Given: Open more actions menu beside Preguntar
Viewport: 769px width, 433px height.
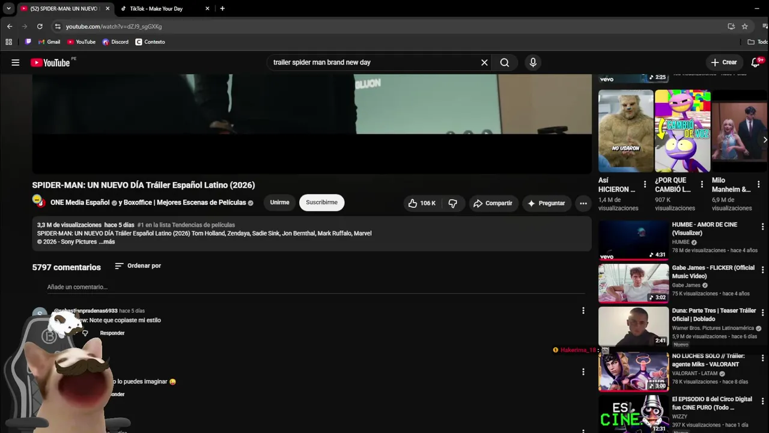Looking at the screenshot, I should click(x=583, y=203).
